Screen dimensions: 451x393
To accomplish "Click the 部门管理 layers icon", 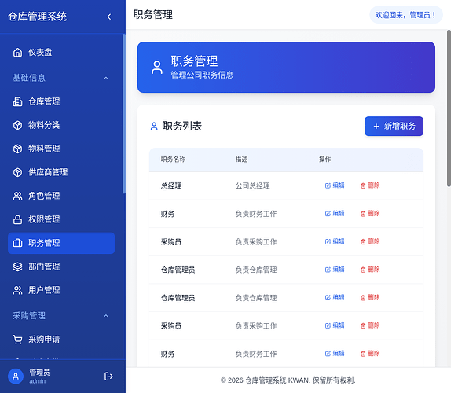I will click(x=17, y=266).
